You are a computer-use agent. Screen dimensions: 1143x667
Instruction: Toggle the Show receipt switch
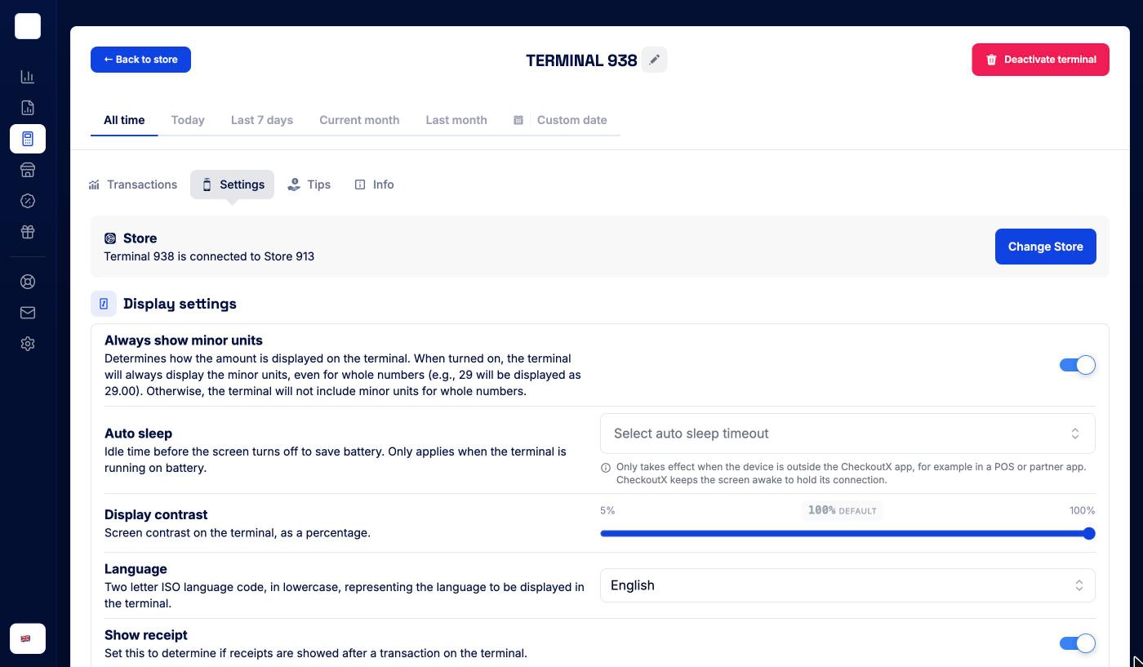click(1077, 643)
